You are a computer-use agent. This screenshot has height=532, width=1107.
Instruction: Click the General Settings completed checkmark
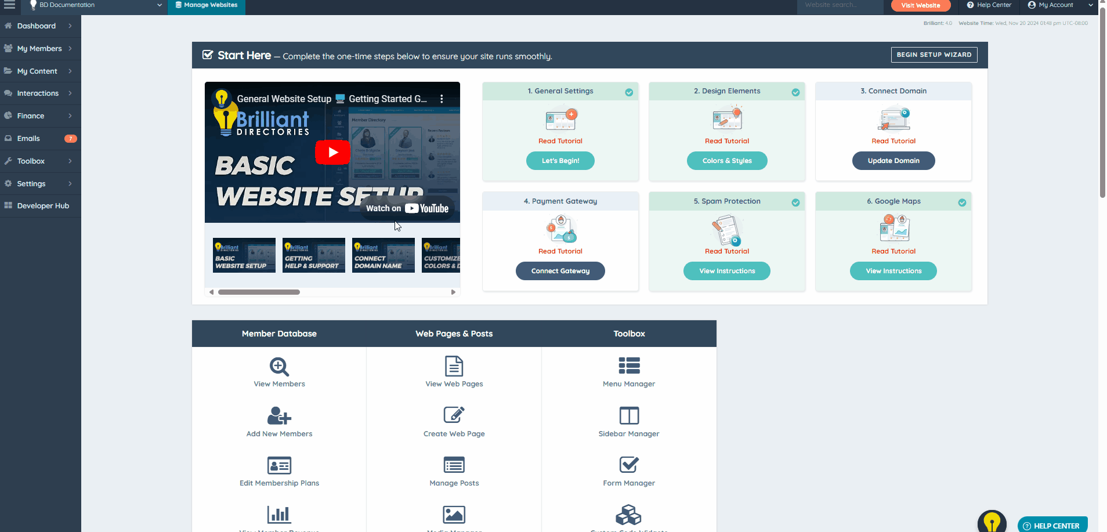(629, 92)
